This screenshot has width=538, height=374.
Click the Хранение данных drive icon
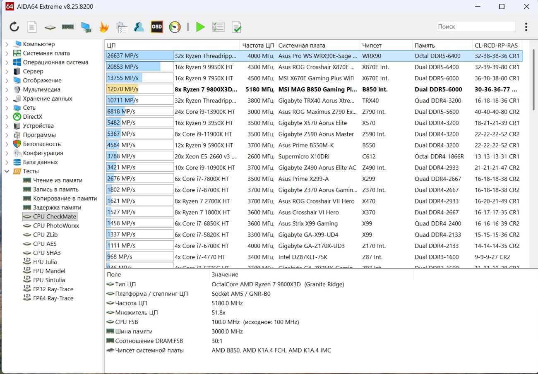point(17,99)
